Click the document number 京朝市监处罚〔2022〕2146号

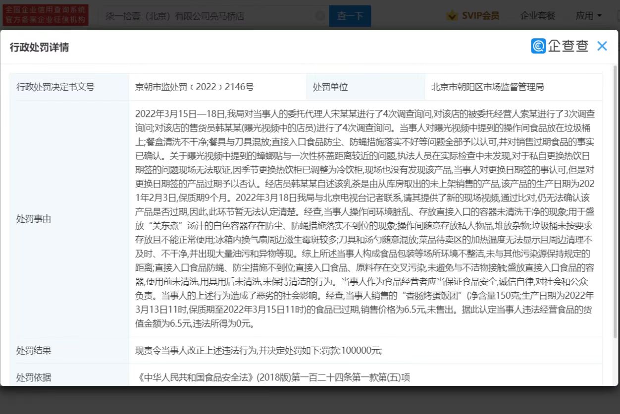tap(195, 87)
